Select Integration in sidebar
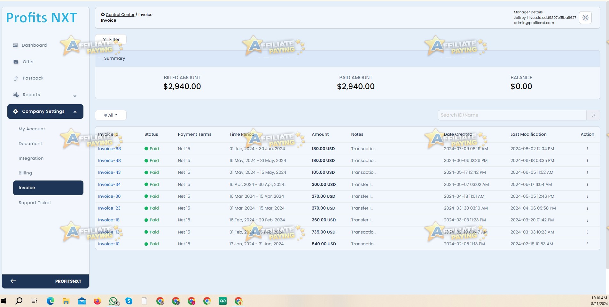Image resolution: width=609 pixels, height=307 pixels. click(x=31, y=158)
